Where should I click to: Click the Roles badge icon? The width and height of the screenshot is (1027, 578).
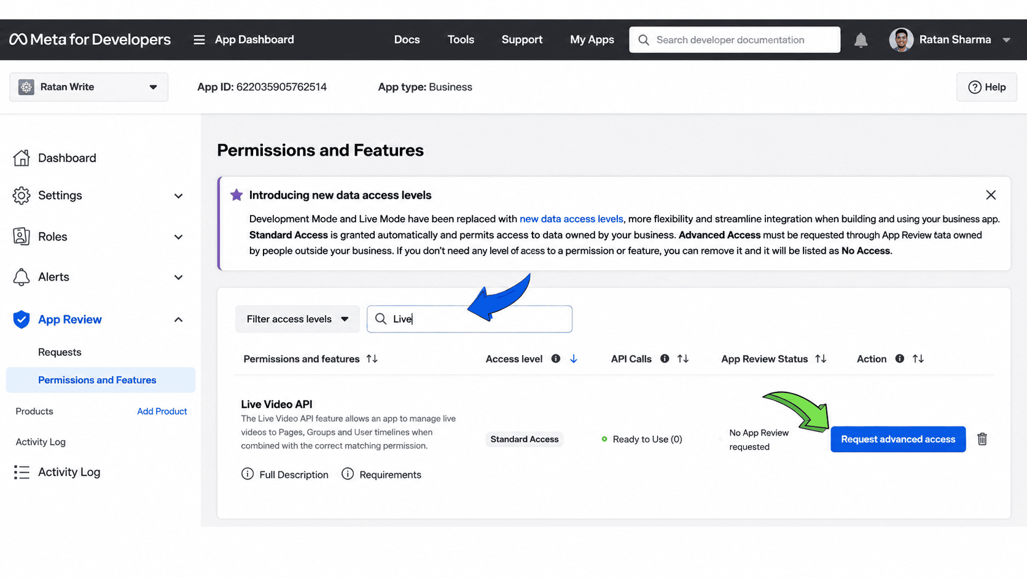21,236
